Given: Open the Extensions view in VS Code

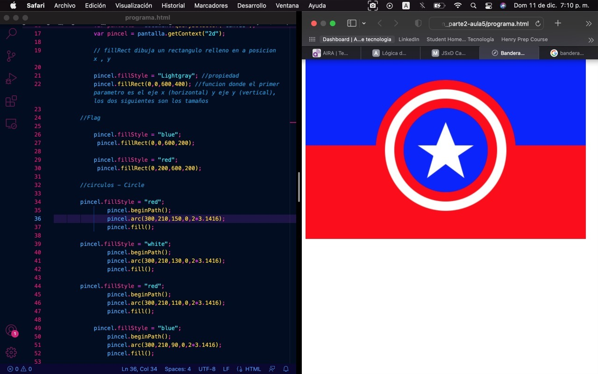Looking at the screenshot, I should pyautogui.click(x=11, y=101).
